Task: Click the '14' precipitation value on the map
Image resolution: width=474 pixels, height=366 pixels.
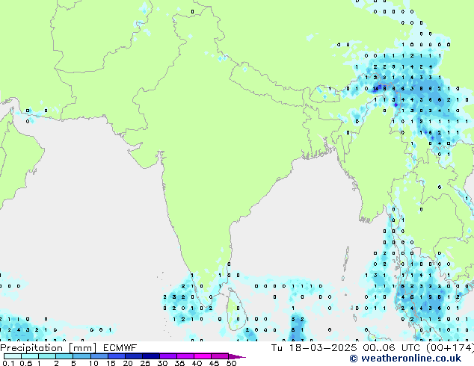Action: [x=375, y=88]
